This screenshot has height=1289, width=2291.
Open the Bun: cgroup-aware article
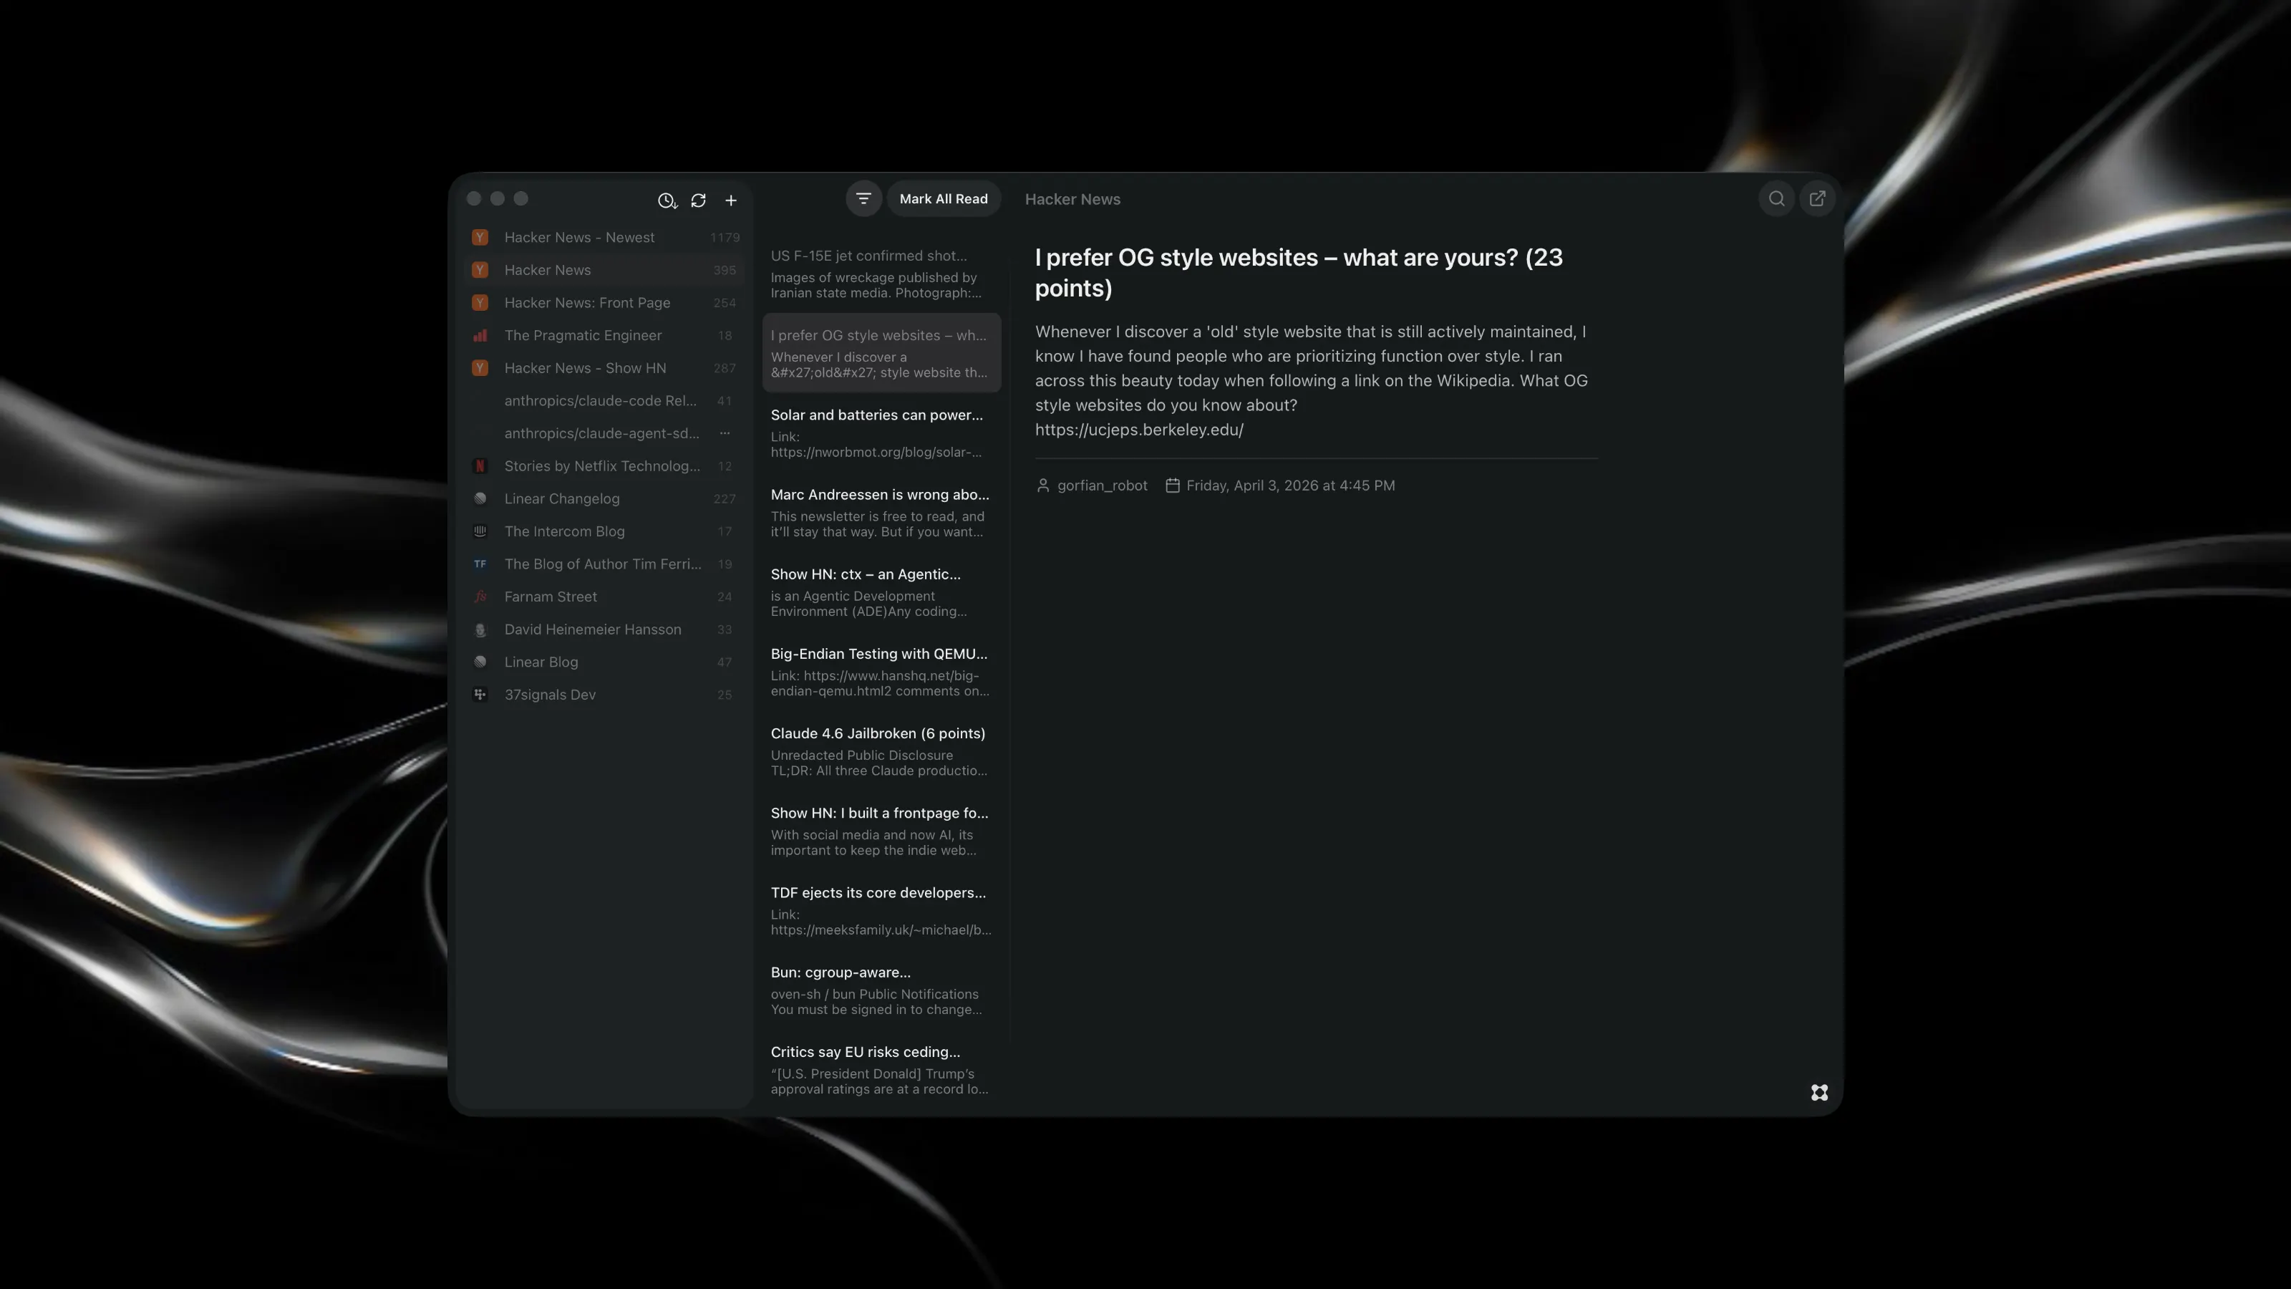(881, 990)
